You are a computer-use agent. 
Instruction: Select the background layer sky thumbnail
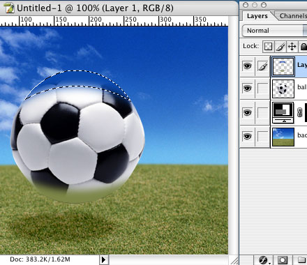pos(283,137)
